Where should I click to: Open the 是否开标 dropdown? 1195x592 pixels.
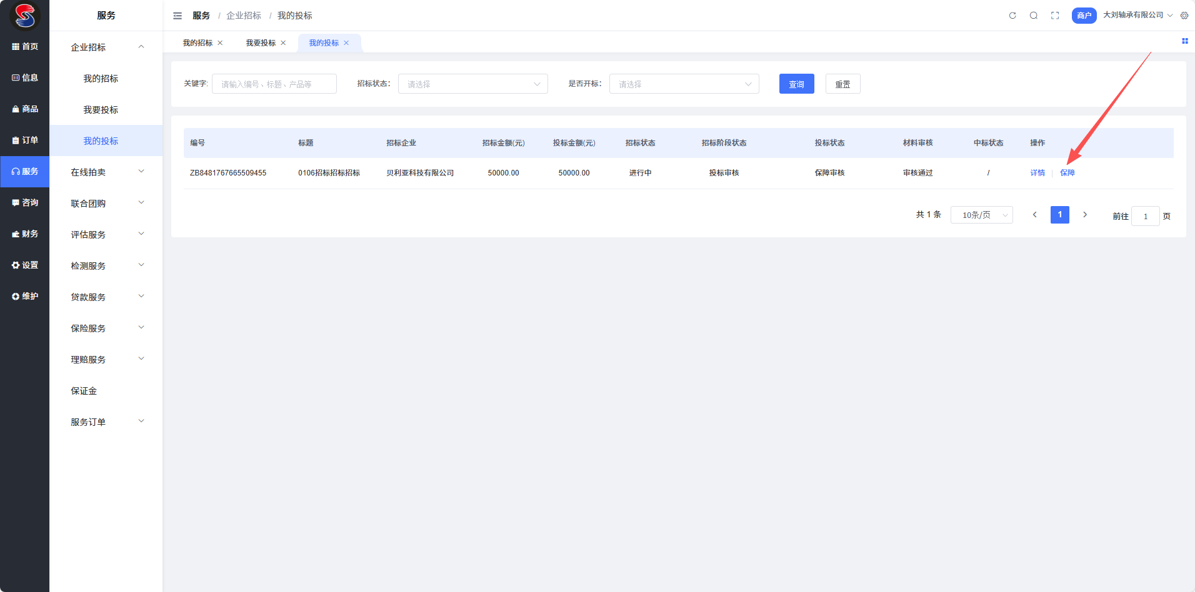684,84
